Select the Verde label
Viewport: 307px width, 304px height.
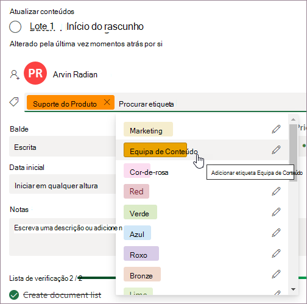(x=140, y=212)
